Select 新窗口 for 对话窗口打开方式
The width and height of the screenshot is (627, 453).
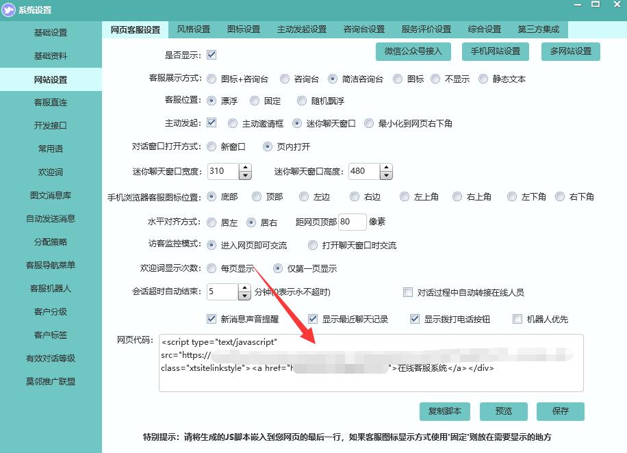[212, 146]
